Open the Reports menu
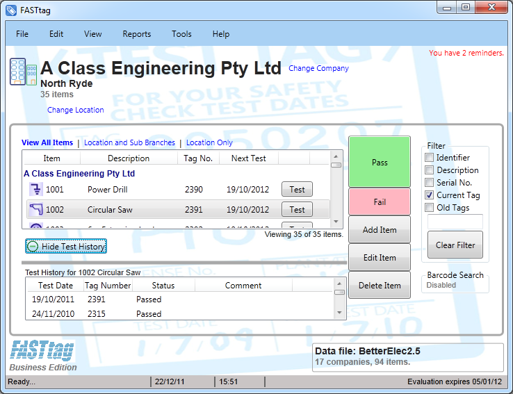Screen dimensions: 513x394 pyautogui.click(x=137, y=34)
